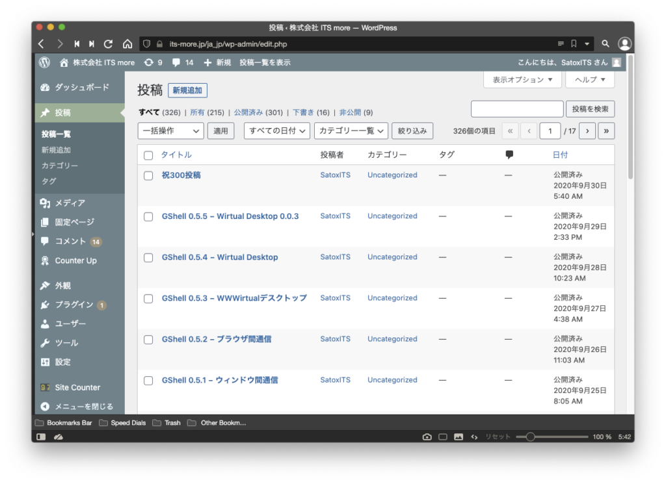Open the 一括操作 bulk actions dropdown
This screenshot has height=484, width=666.
(x=170, y=131)
